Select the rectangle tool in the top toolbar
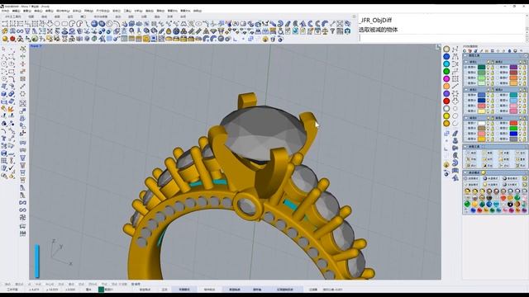 64,24
